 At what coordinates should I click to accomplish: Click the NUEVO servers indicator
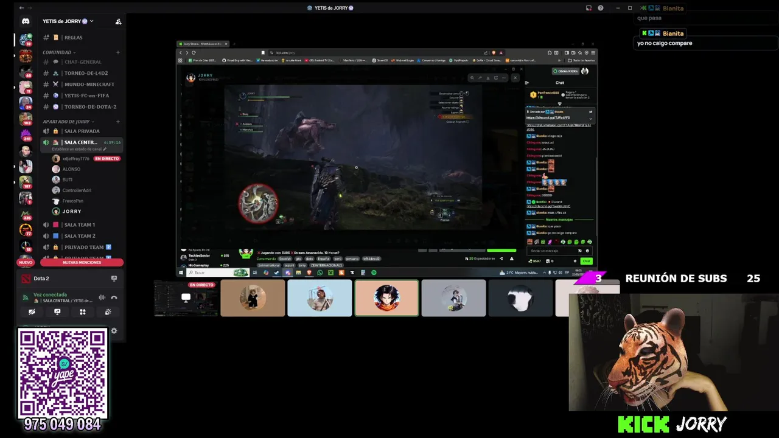click(x=26, y=262)
